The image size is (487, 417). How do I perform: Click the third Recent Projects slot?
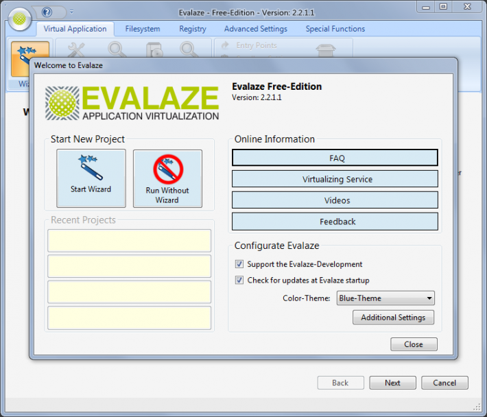pos(129,292)
